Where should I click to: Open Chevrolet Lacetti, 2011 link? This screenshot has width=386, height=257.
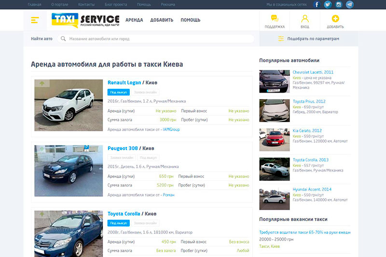click(313, 72)
